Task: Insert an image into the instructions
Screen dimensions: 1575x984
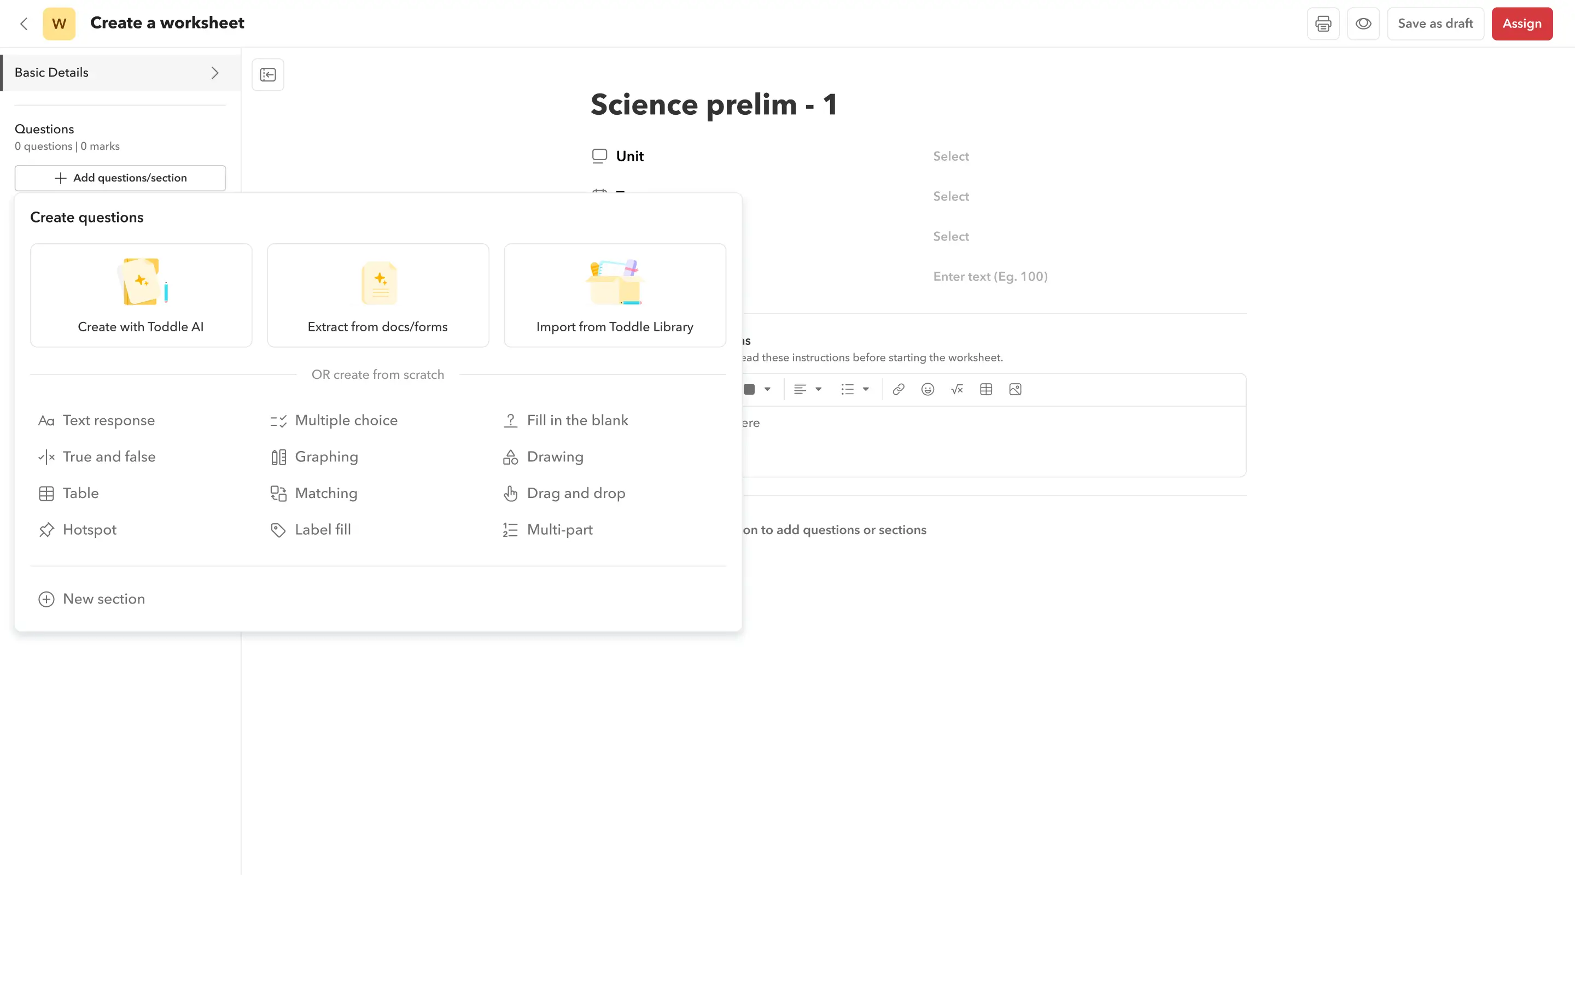Action: (x=1014, y=389)
